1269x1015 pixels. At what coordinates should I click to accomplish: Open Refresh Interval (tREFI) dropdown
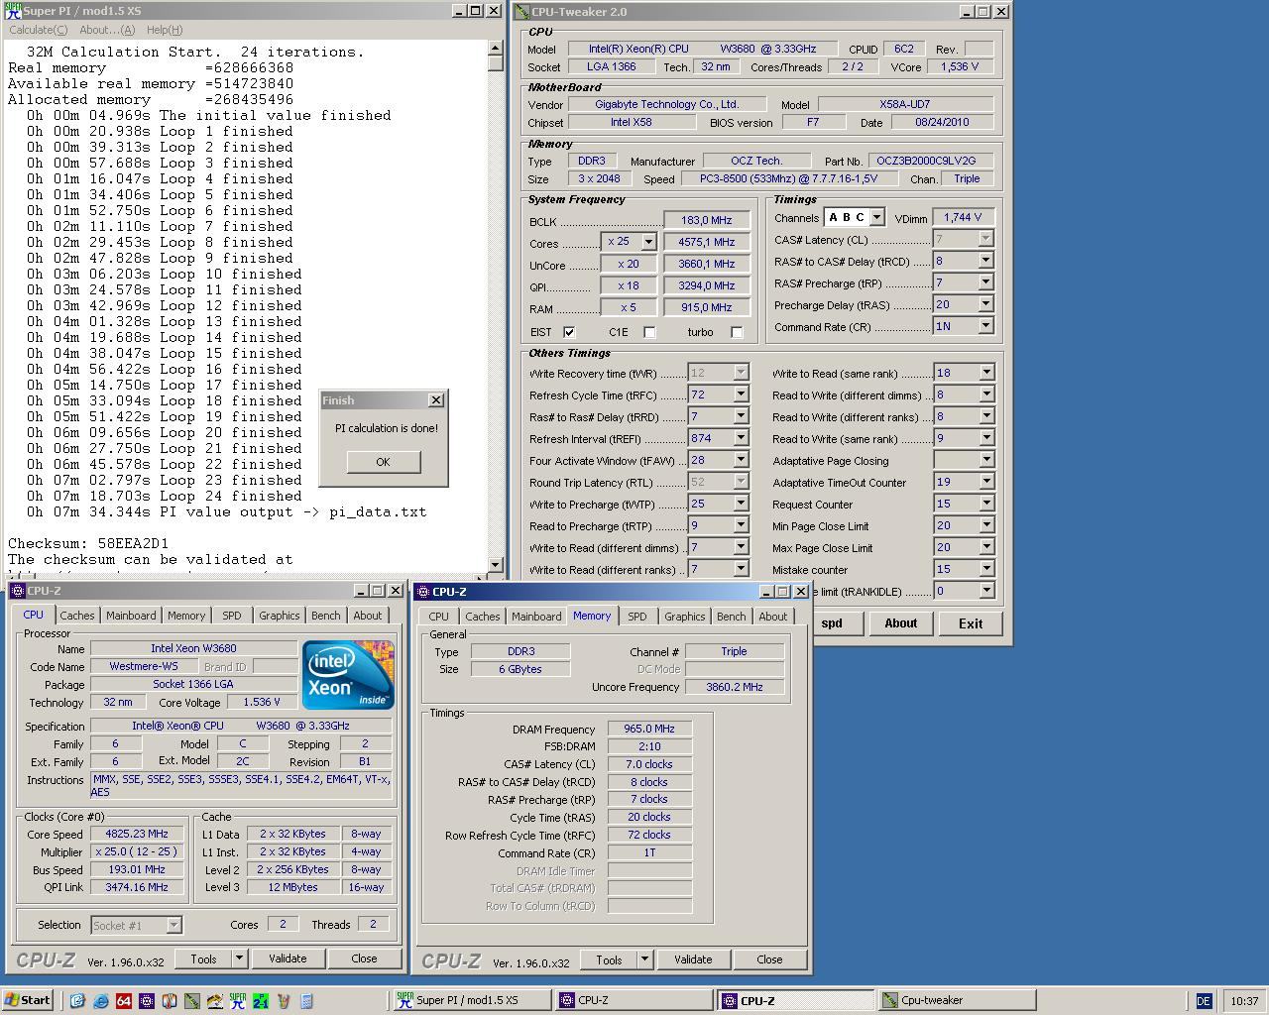[740, 438]
